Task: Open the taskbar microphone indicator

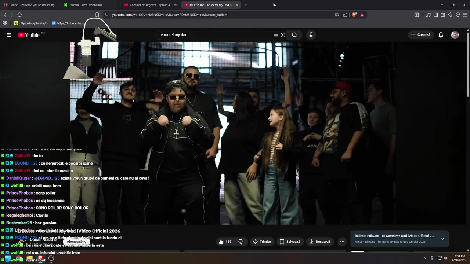Action: [x=432, y=258]
